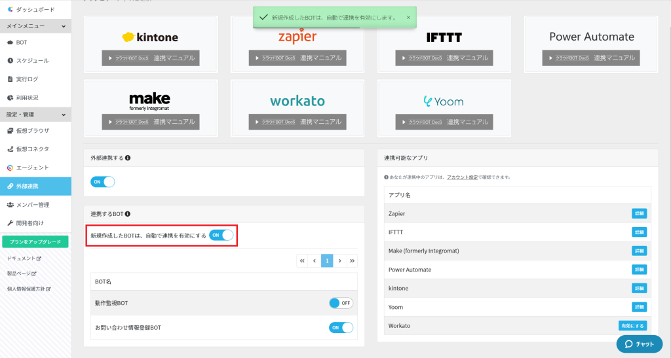Viewport: 671px width, 358px height.
Task: Open メンバー管理 in the sidebar
Action: [x=35, y=205]
